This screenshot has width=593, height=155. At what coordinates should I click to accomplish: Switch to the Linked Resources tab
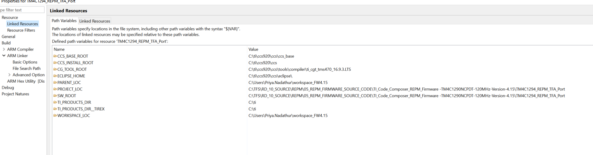[95, 21]
